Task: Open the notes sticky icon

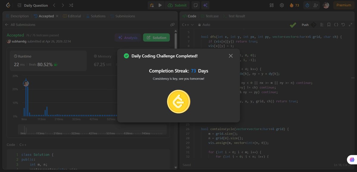Action: click(x=195, y=5)
